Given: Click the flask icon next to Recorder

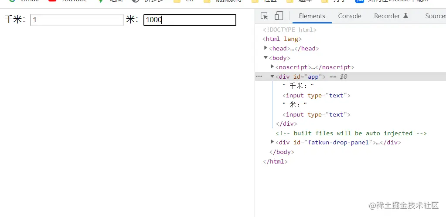Looking at the screenshot, I should pos(406,16).
